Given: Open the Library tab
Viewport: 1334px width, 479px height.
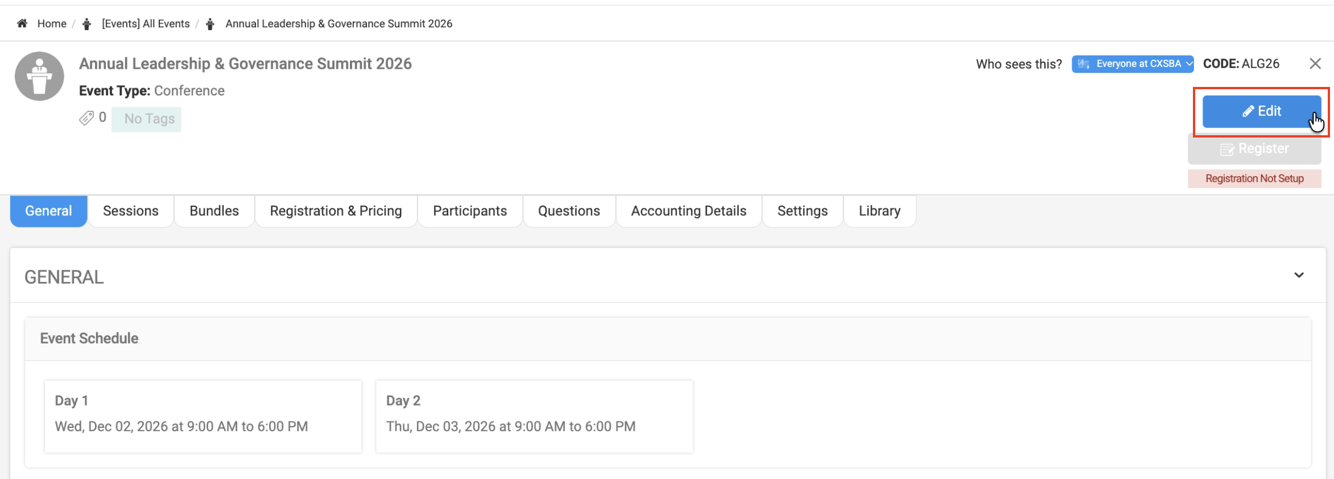Looking at the screenshot, I should pyautogui.click(x=879, y=211).
